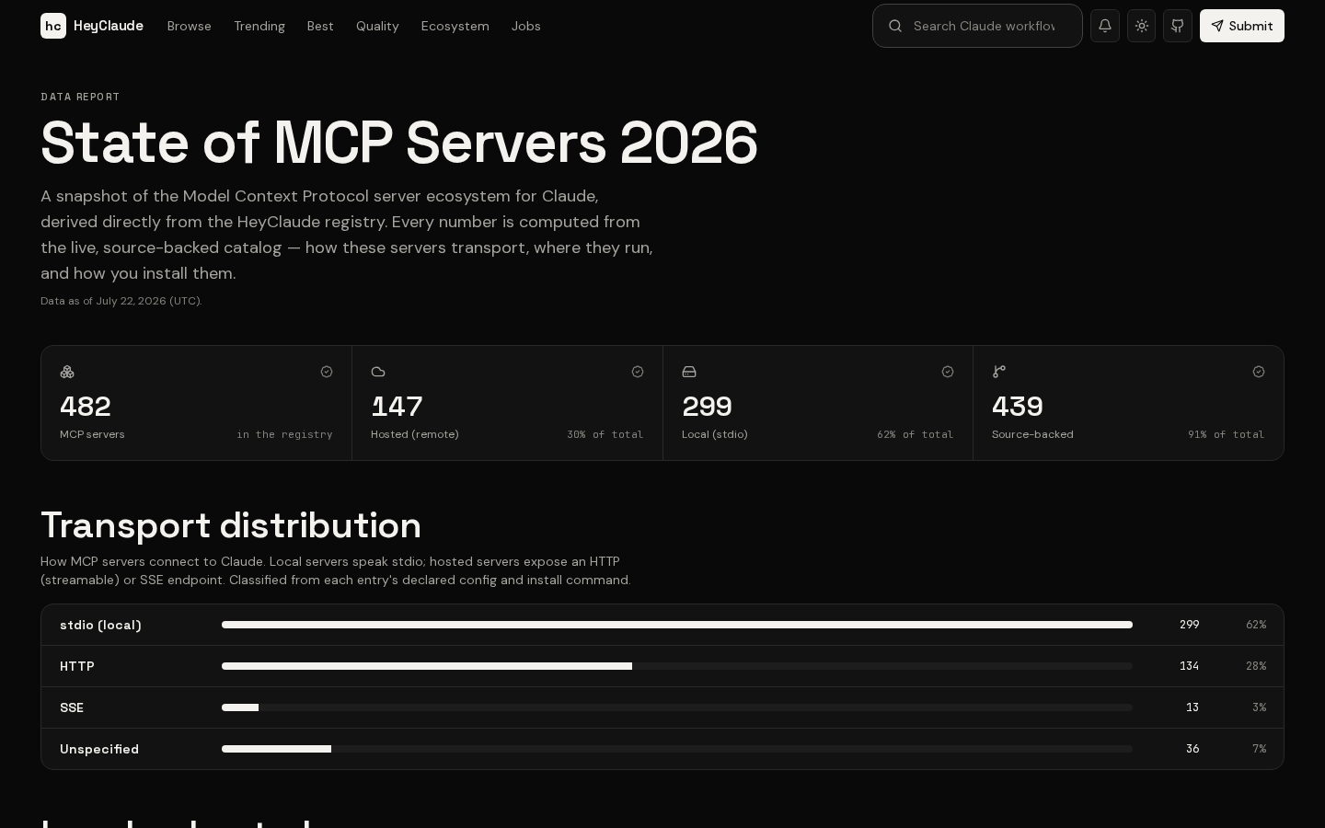Click the verified check icon on Local card
Viewport: 1325px width, 828px height.
948,372
